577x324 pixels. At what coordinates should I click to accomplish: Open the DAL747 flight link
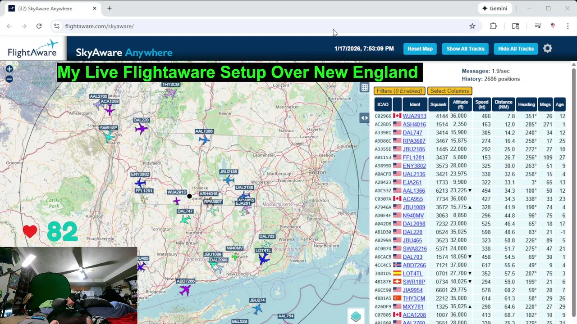(x=412, y=133)
